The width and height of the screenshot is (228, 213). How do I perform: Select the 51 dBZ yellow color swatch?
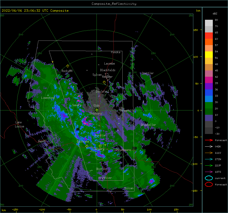coord(209,54)
